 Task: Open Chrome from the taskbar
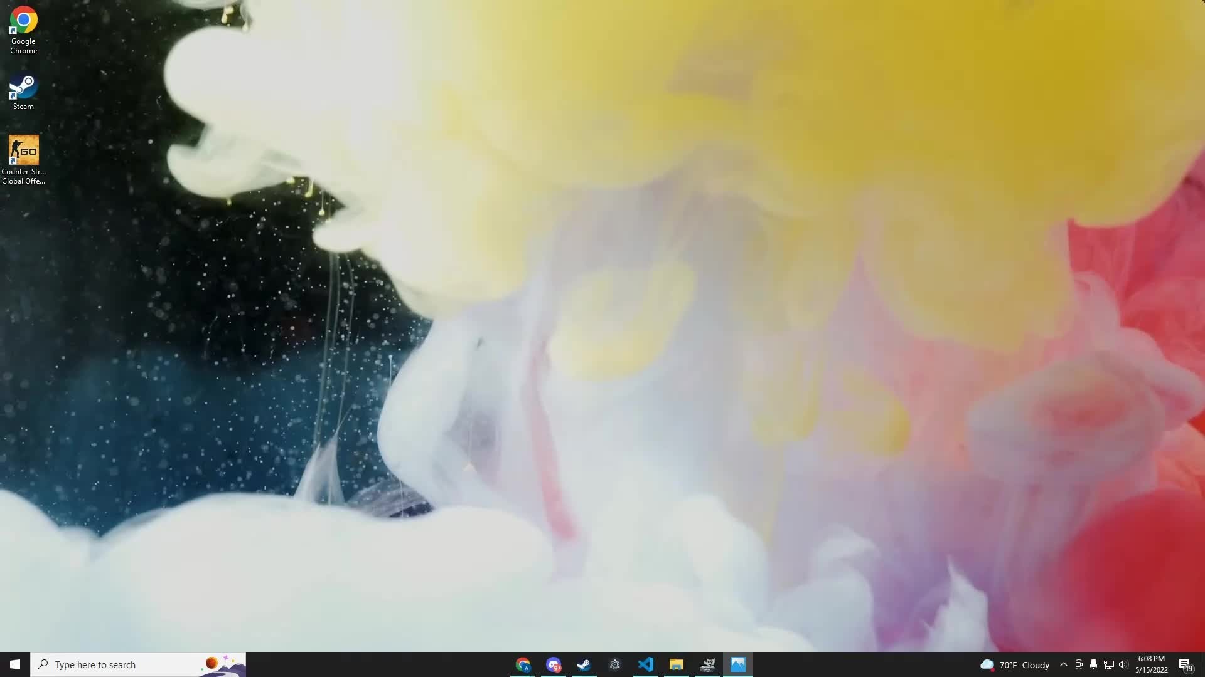tap(523, 664)
